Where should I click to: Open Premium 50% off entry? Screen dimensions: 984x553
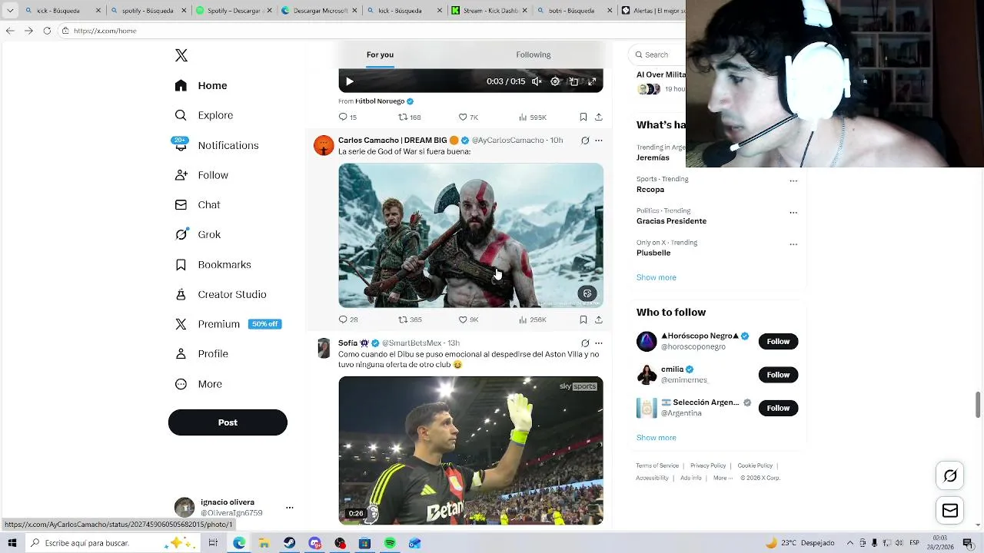[x=228, y=324]
